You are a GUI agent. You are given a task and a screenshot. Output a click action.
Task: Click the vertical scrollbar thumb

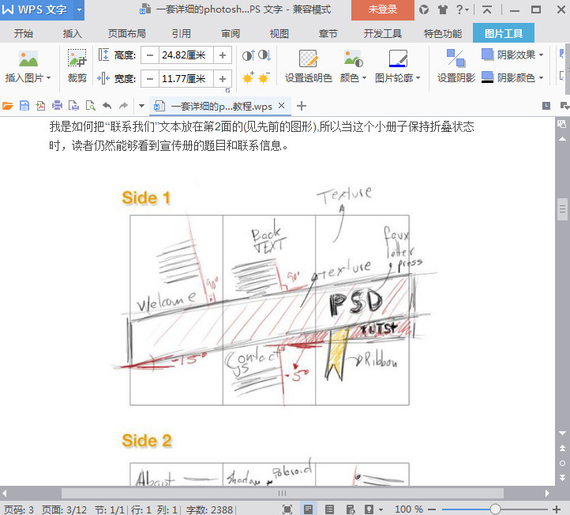tap(562, 209)
